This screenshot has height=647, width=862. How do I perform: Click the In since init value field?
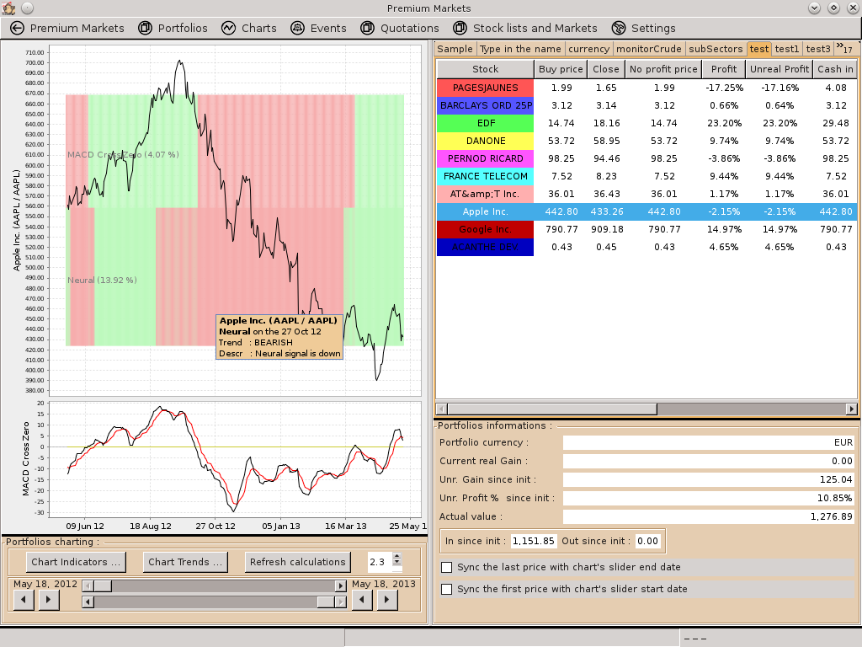coord(533,542)
